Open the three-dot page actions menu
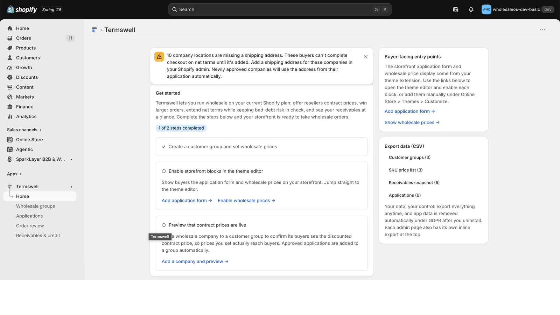This screenshot has height=315, width=560. click(x=542, y=30)
